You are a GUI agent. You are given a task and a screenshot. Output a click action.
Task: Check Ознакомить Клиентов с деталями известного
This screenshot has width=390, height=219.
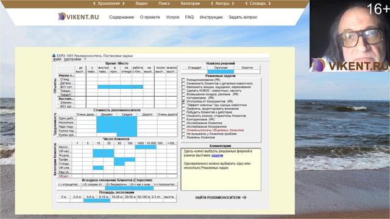pyautogui.click(x=183, y=83)
